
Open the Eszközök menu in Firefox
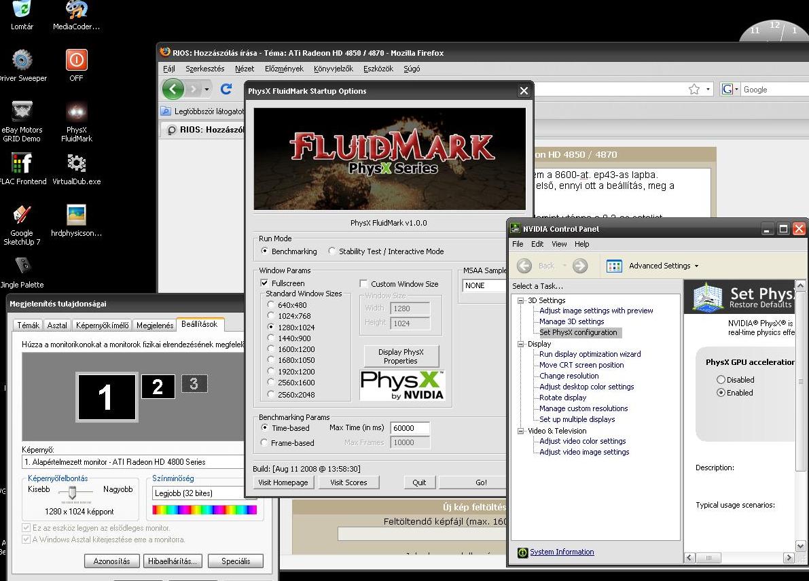pos(378,69)
